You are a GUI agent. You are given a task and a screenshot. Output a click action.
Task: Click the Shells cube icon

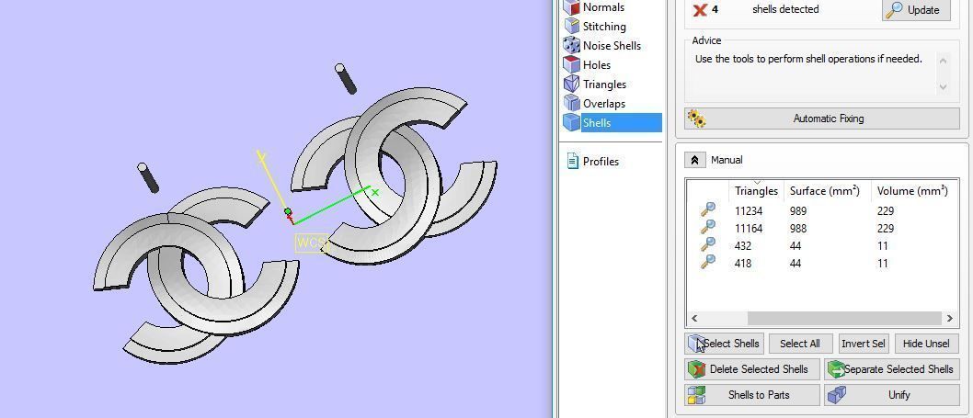tap(571, 122)
